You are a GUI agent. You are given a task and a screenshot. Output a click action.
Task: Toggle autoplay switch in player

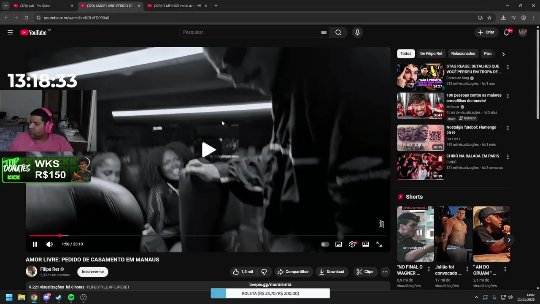[x=325, y=244]
